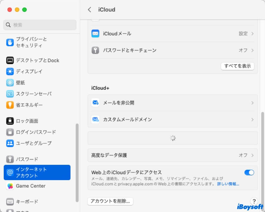Viewport: 265px width, 212px height.
Task: Open help with the question mark button
Action: tap(254, 201)
